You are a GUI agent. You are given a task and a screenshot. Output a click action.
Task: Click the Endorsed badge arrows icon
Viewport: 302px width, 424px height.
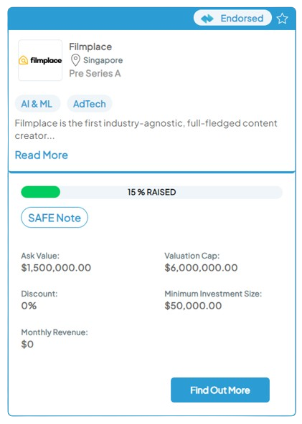click(x=207, y=19)
